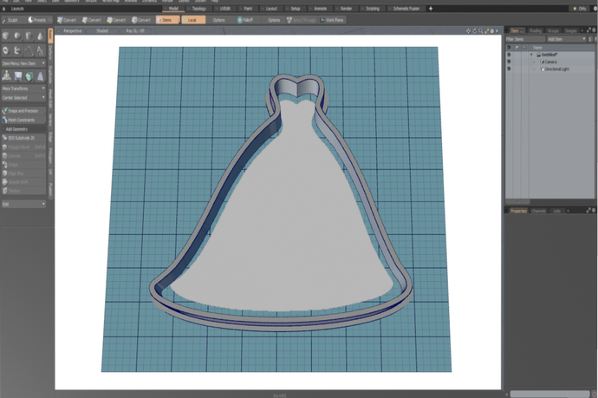Toggle Snaps and Precision
Viewport: 598px width, 398px height.
[x=23, y=111]
